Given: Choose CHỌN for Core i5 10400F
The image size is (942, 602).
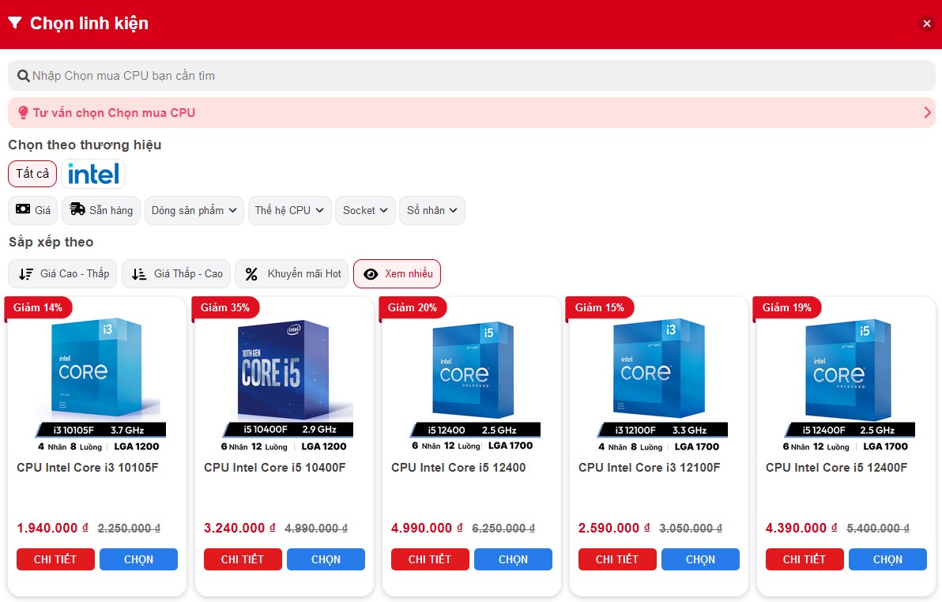Looking at the screenshot, I should (x=326, y=559).
